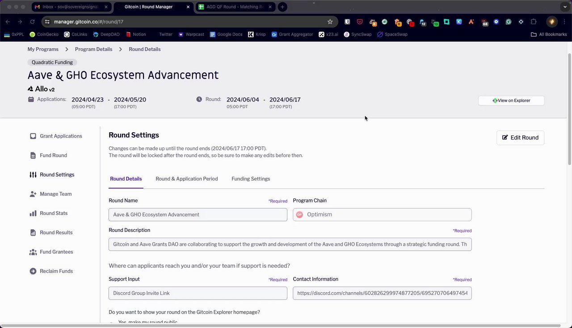Image resolution: width=572 pixels, height=328 pixels.
Task: Open the extension with green badge 13
Action: coord(434,22)
